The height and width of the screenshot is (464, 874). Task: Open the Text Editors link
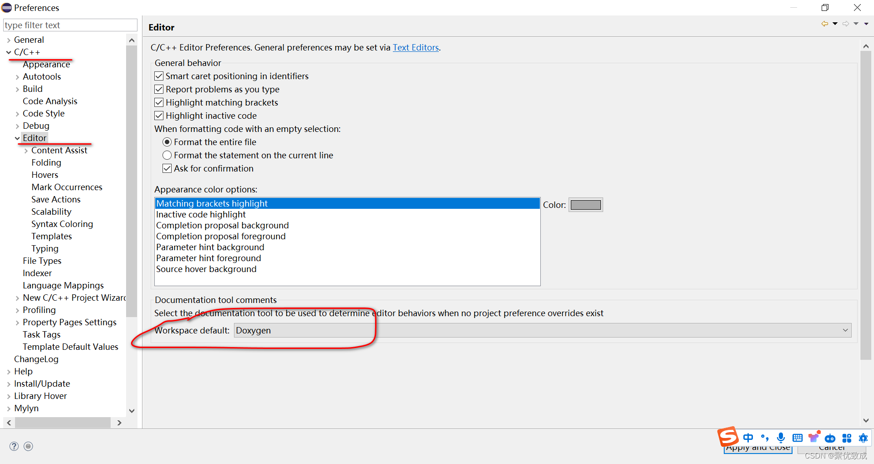416,47
